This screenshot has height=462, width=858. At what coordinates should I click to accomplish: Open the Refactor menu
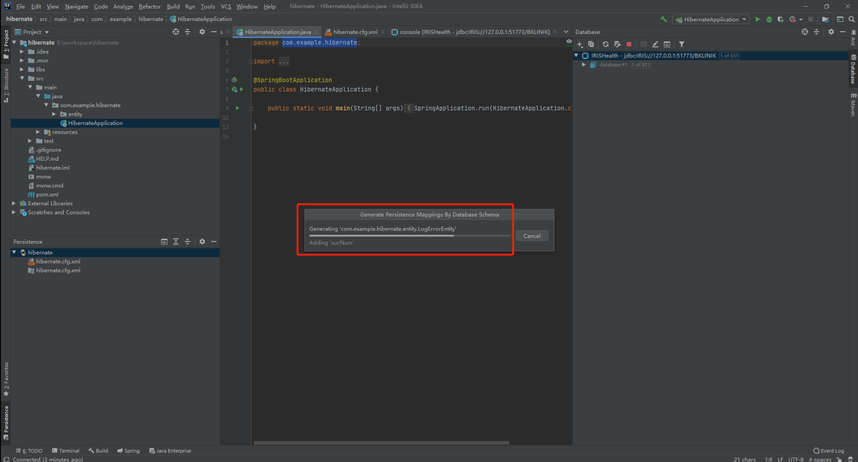(x=149, y=6)
